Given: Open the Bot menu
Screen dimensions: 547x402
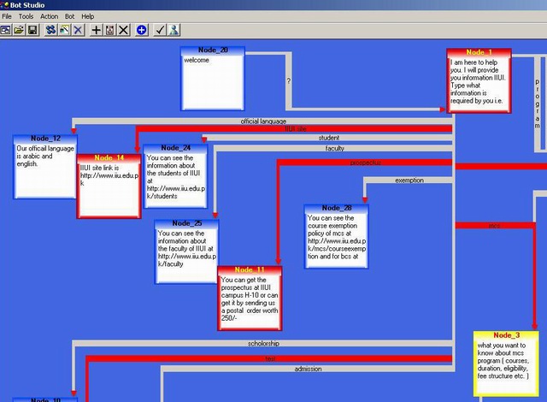Looking at the screenshot, I should coord(69,16).
